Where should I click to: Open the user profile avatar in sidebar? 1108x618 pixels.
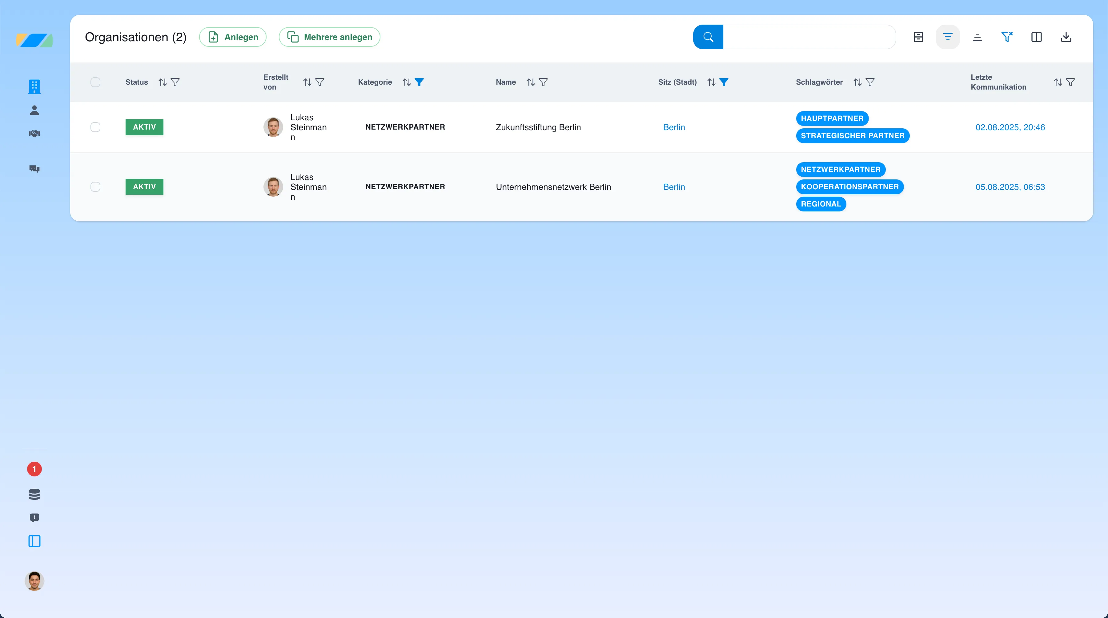pyautogui.click(x=34, y=581)
